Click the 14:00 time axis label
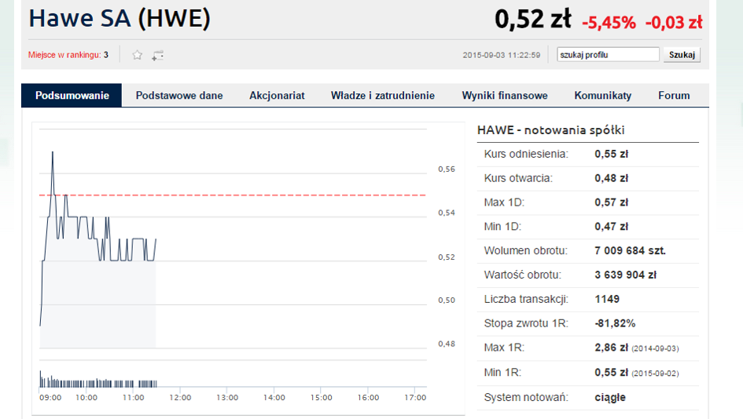This screenshot has width=743, height=419. click(x=274, y=398)
